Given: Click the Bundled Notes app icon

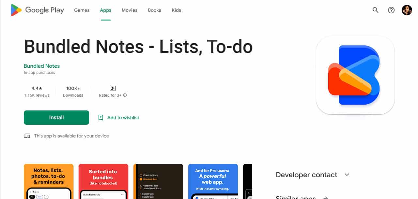Looking at the screenshot, I should (355, 75).
